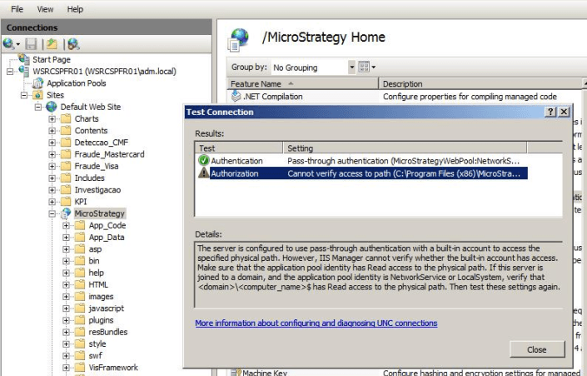Click the style folder icon
The height and width of the screenshot is (376, 587).
pyautogui.click(x=80, y=343)
